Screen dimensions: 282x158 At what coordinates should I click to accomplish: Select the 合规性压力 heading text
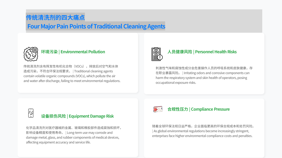178,109
